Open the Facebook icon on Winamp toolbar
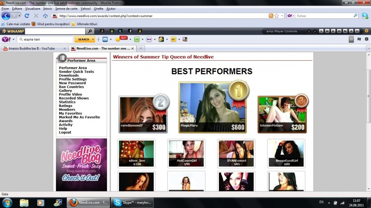 click(x=130, y=31)
